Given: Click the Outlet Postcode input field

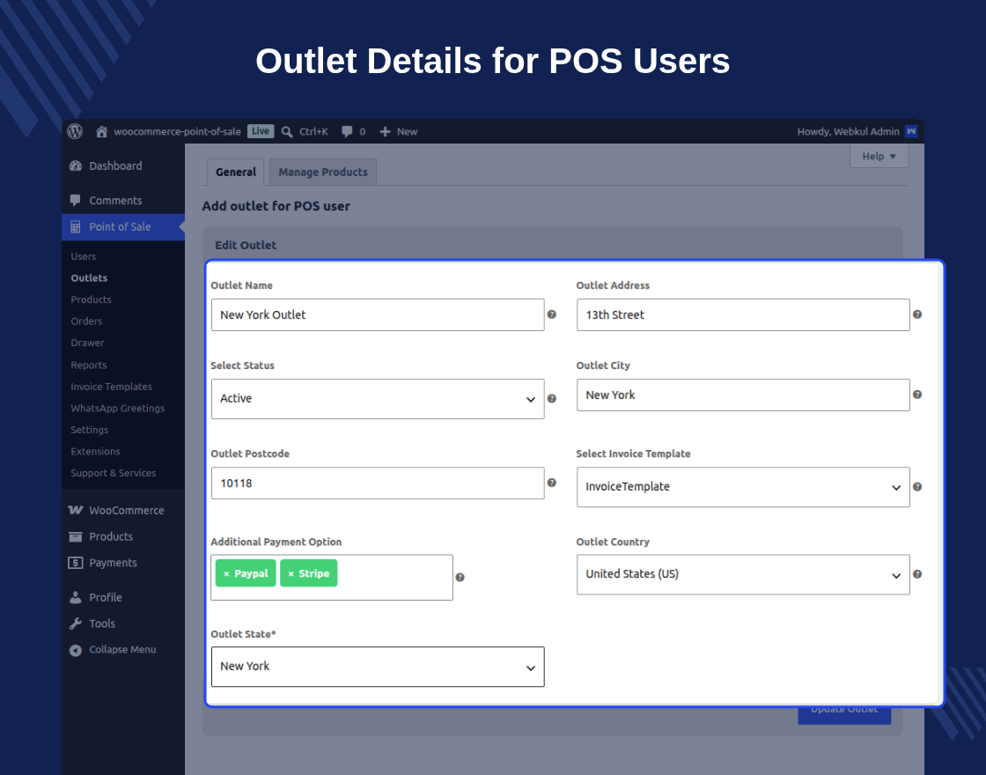Looking at the screenshot, I should pyautogui.click(x=378, y=483).
